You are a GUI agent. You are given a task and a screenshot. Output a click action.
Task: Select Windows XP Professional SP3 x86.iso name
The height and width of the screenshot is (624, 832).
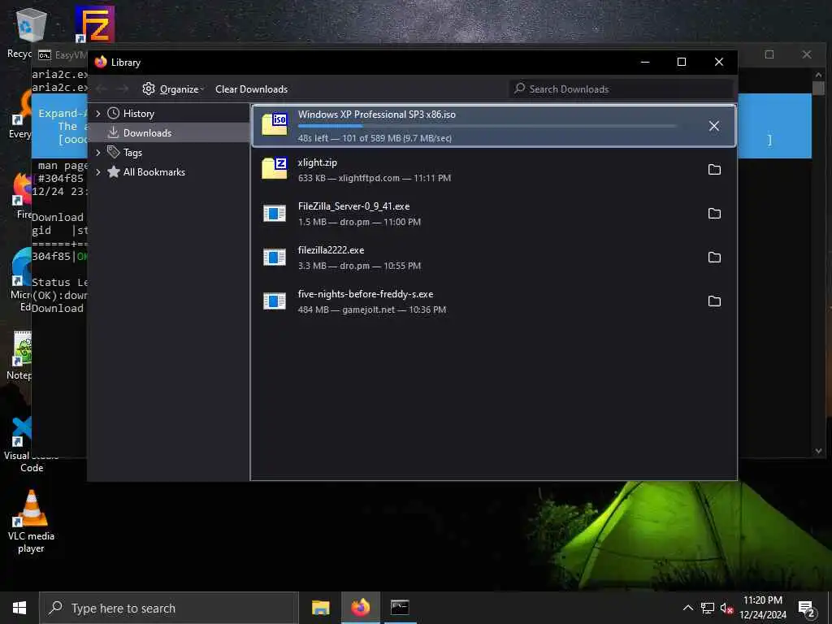pos(377,115)
